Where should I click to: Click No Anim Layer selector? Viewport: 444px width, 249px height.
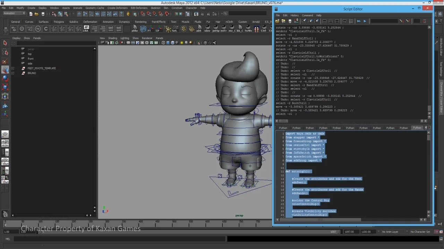(390, 232)
